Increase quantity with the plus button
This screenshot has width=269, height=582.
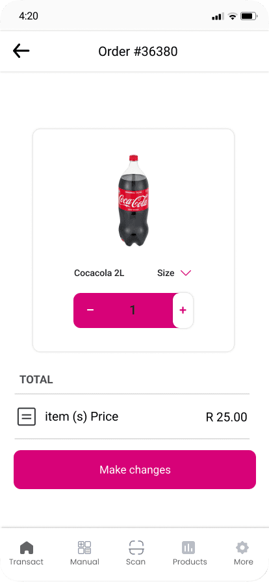coord(183,310)
